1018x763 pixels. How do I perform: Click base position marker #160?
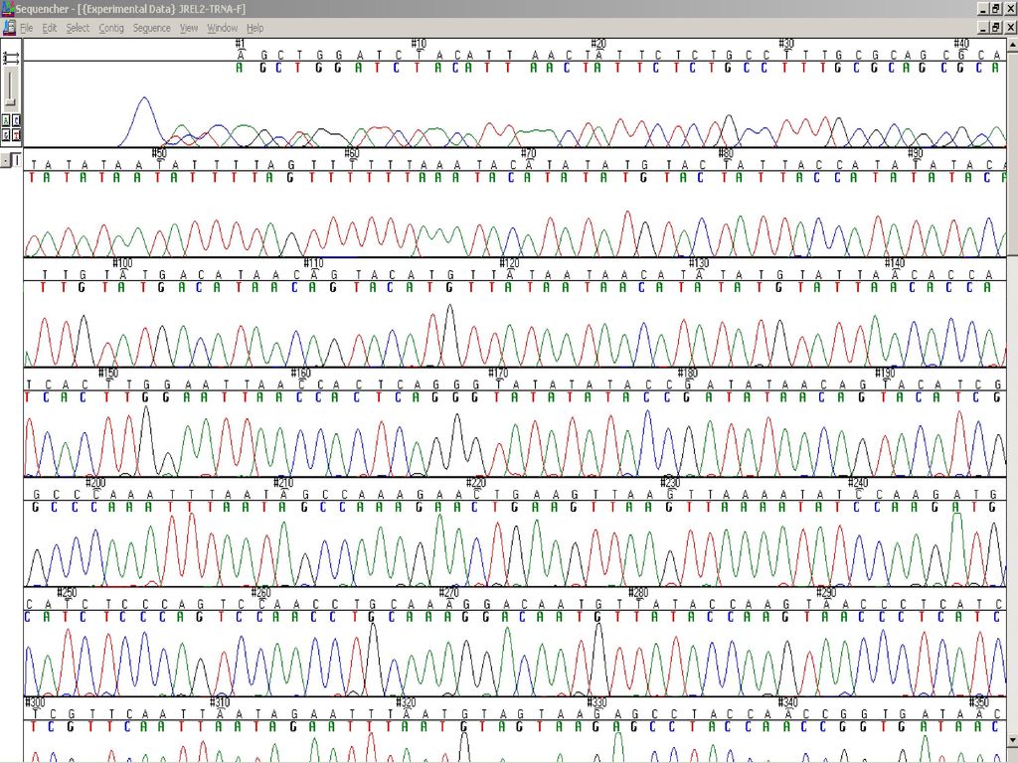300,373
